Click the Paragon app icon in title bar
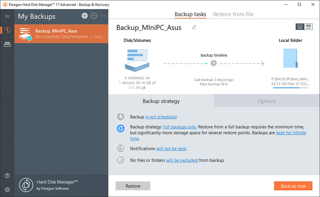Screen dimensions: 320x197 5,4
